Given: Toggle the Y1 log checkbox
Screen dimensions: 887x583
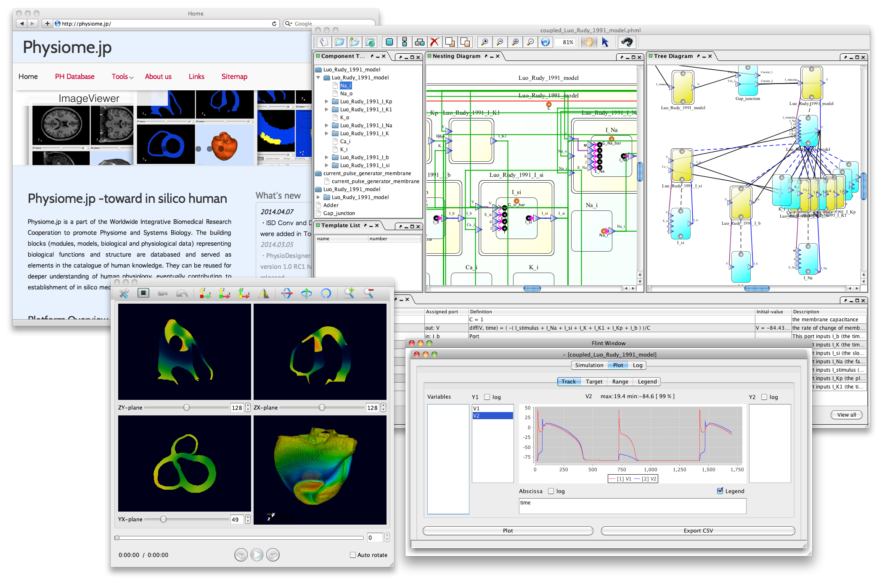Looking at the screenshot, I should pos(487,397).
